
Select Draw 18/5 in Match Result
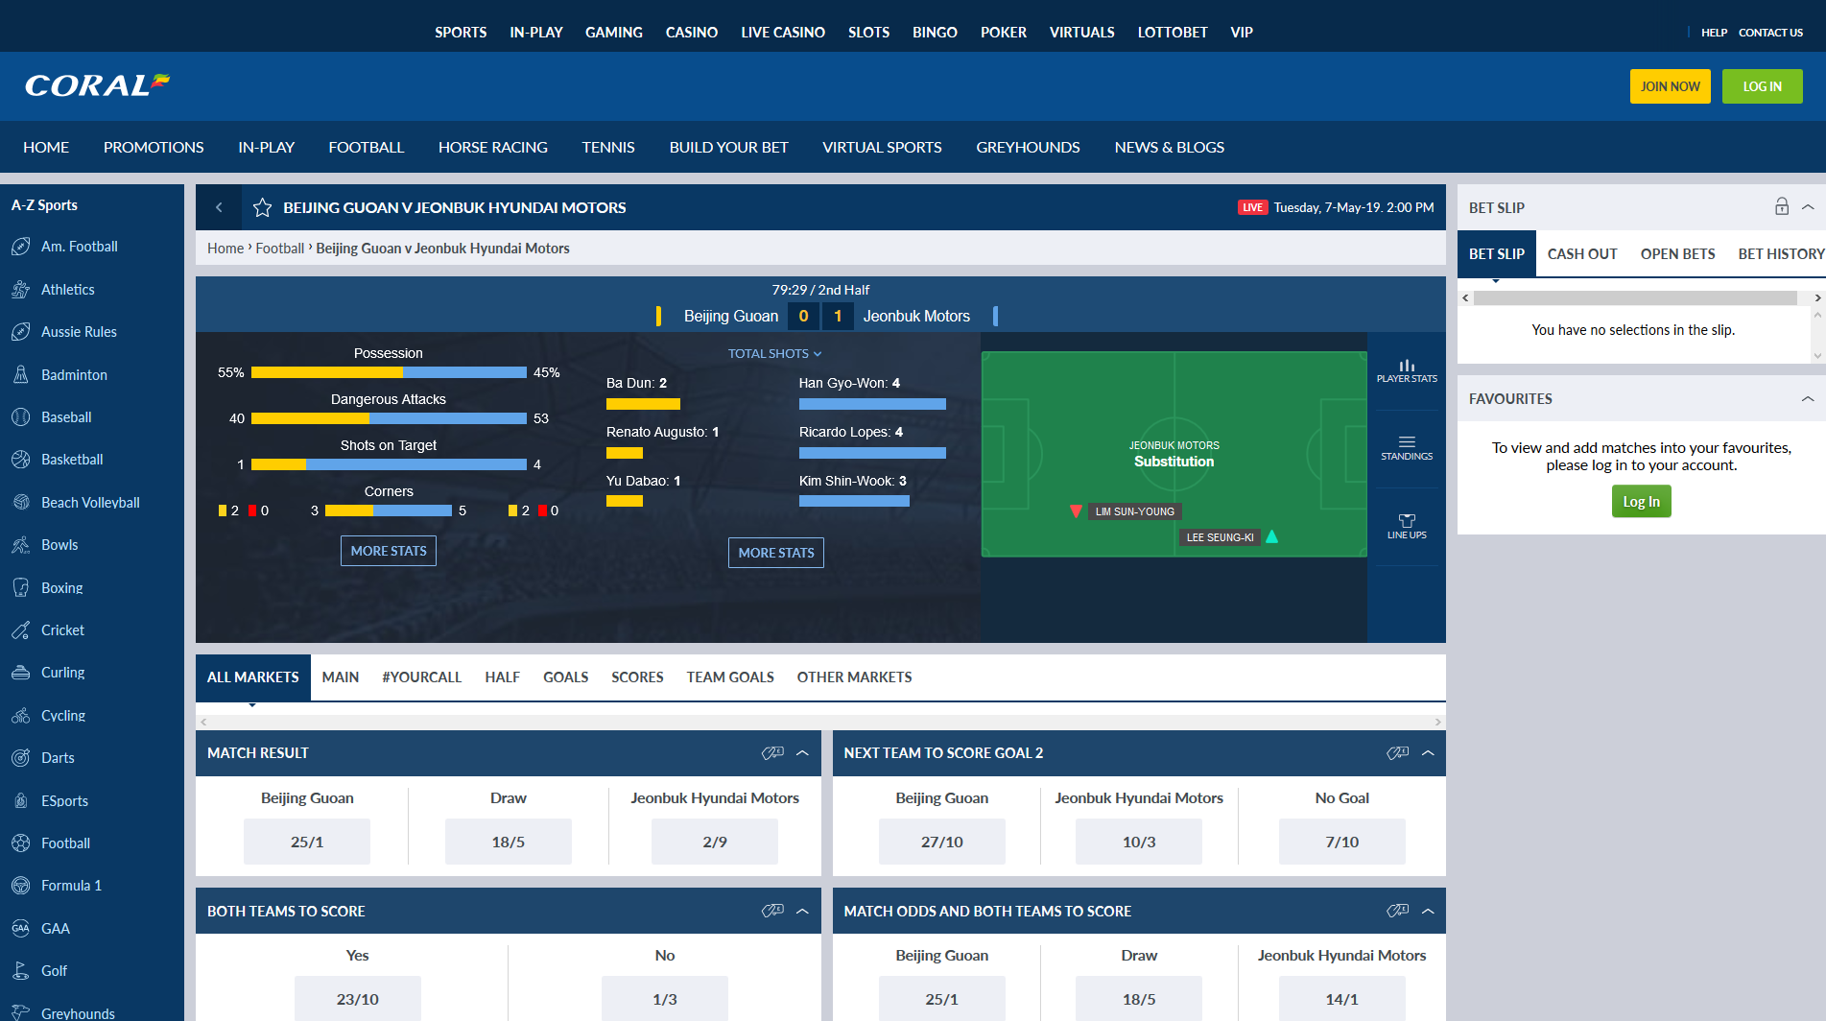point(509,842)
